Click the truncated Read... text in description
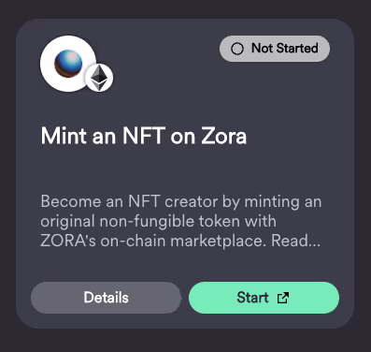This screenshot has height=352, width=371. pyautogui.click(x=295, y=241)
